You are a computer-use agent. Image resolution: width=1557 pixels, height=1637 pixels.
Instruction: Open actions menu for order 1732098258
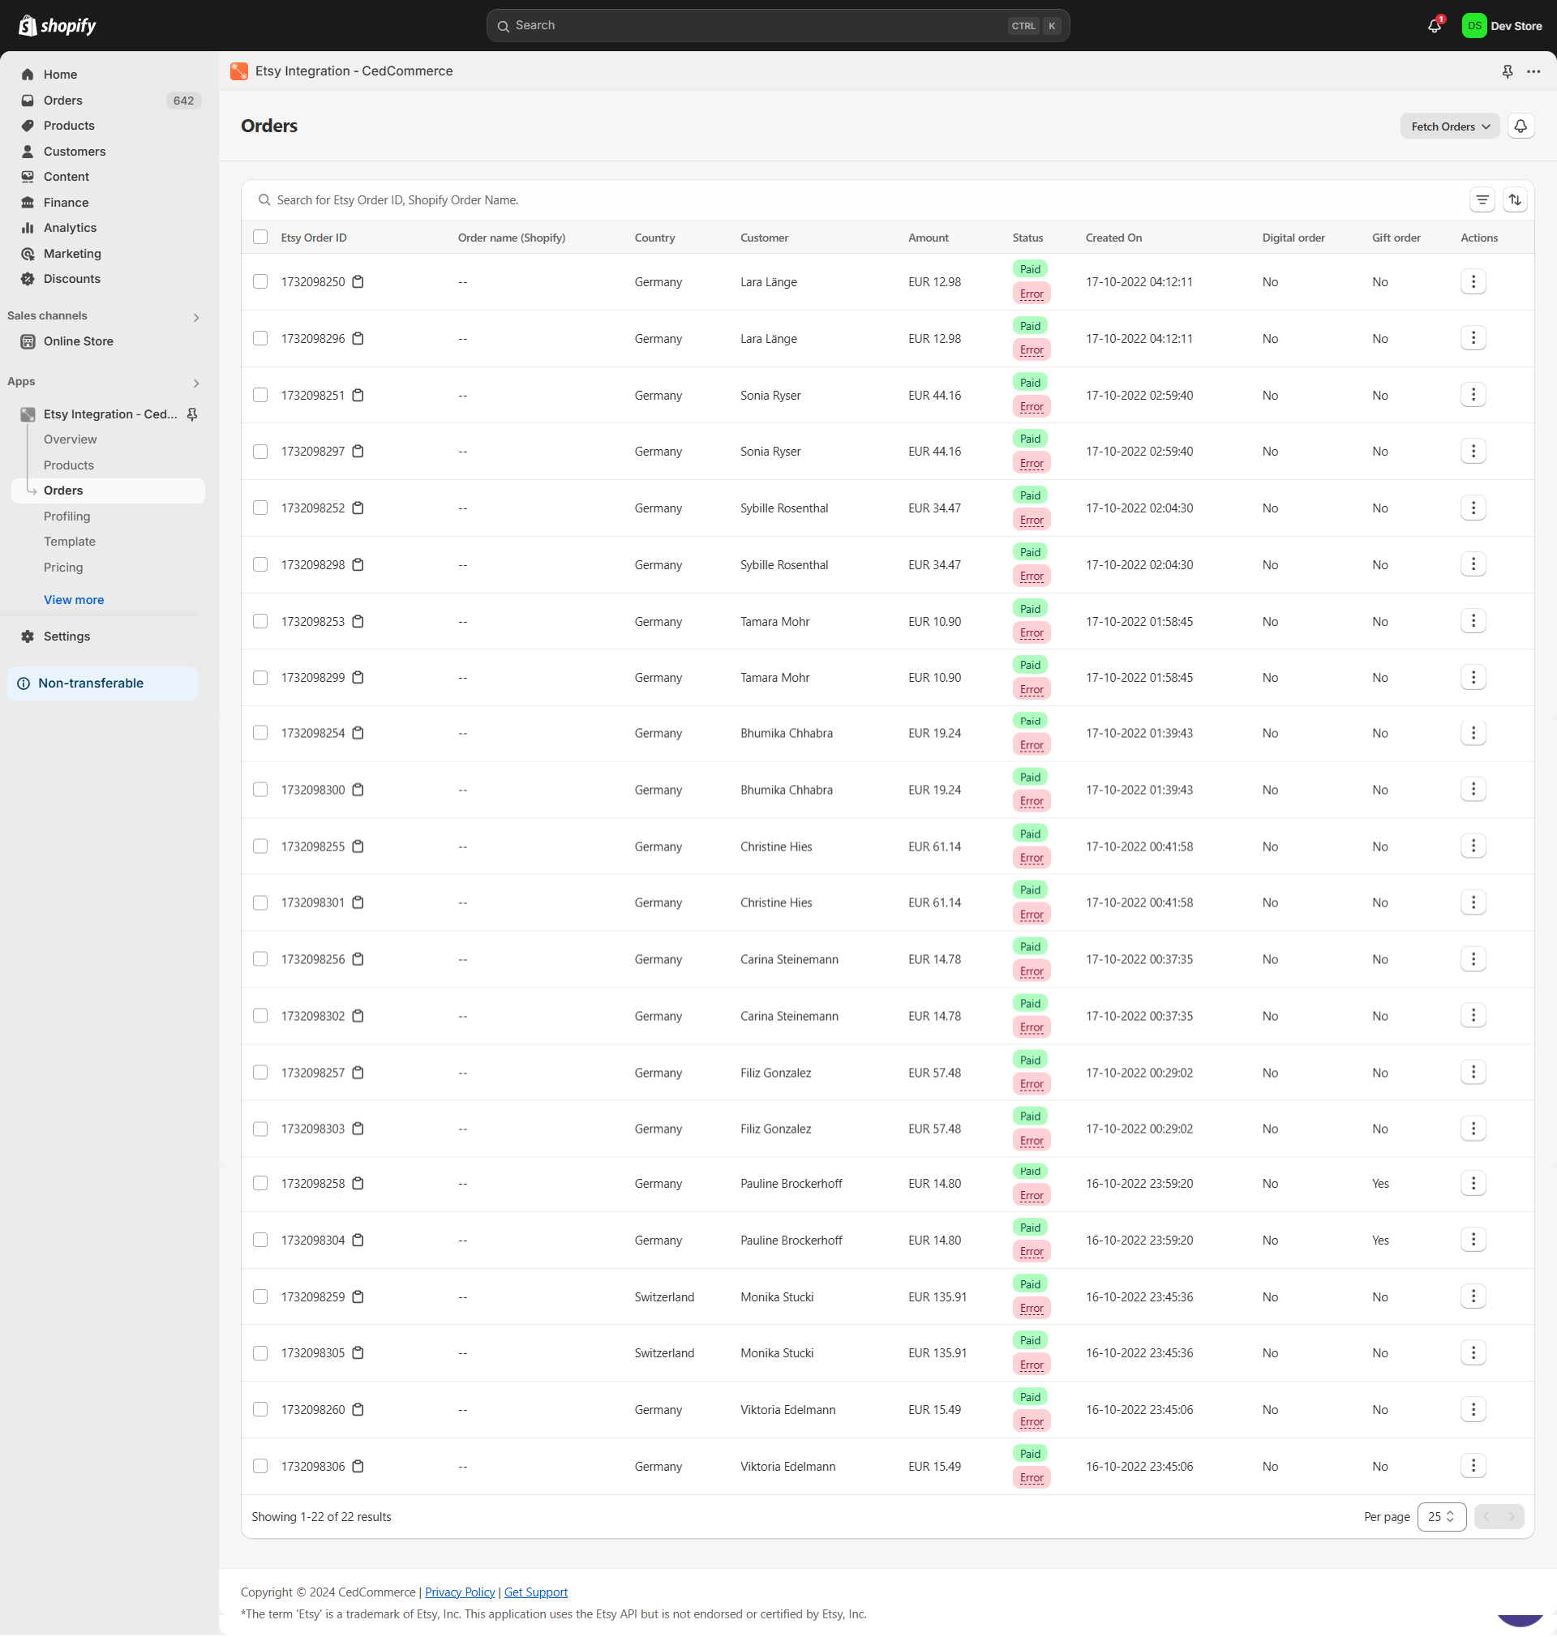coord(1473,1184)
